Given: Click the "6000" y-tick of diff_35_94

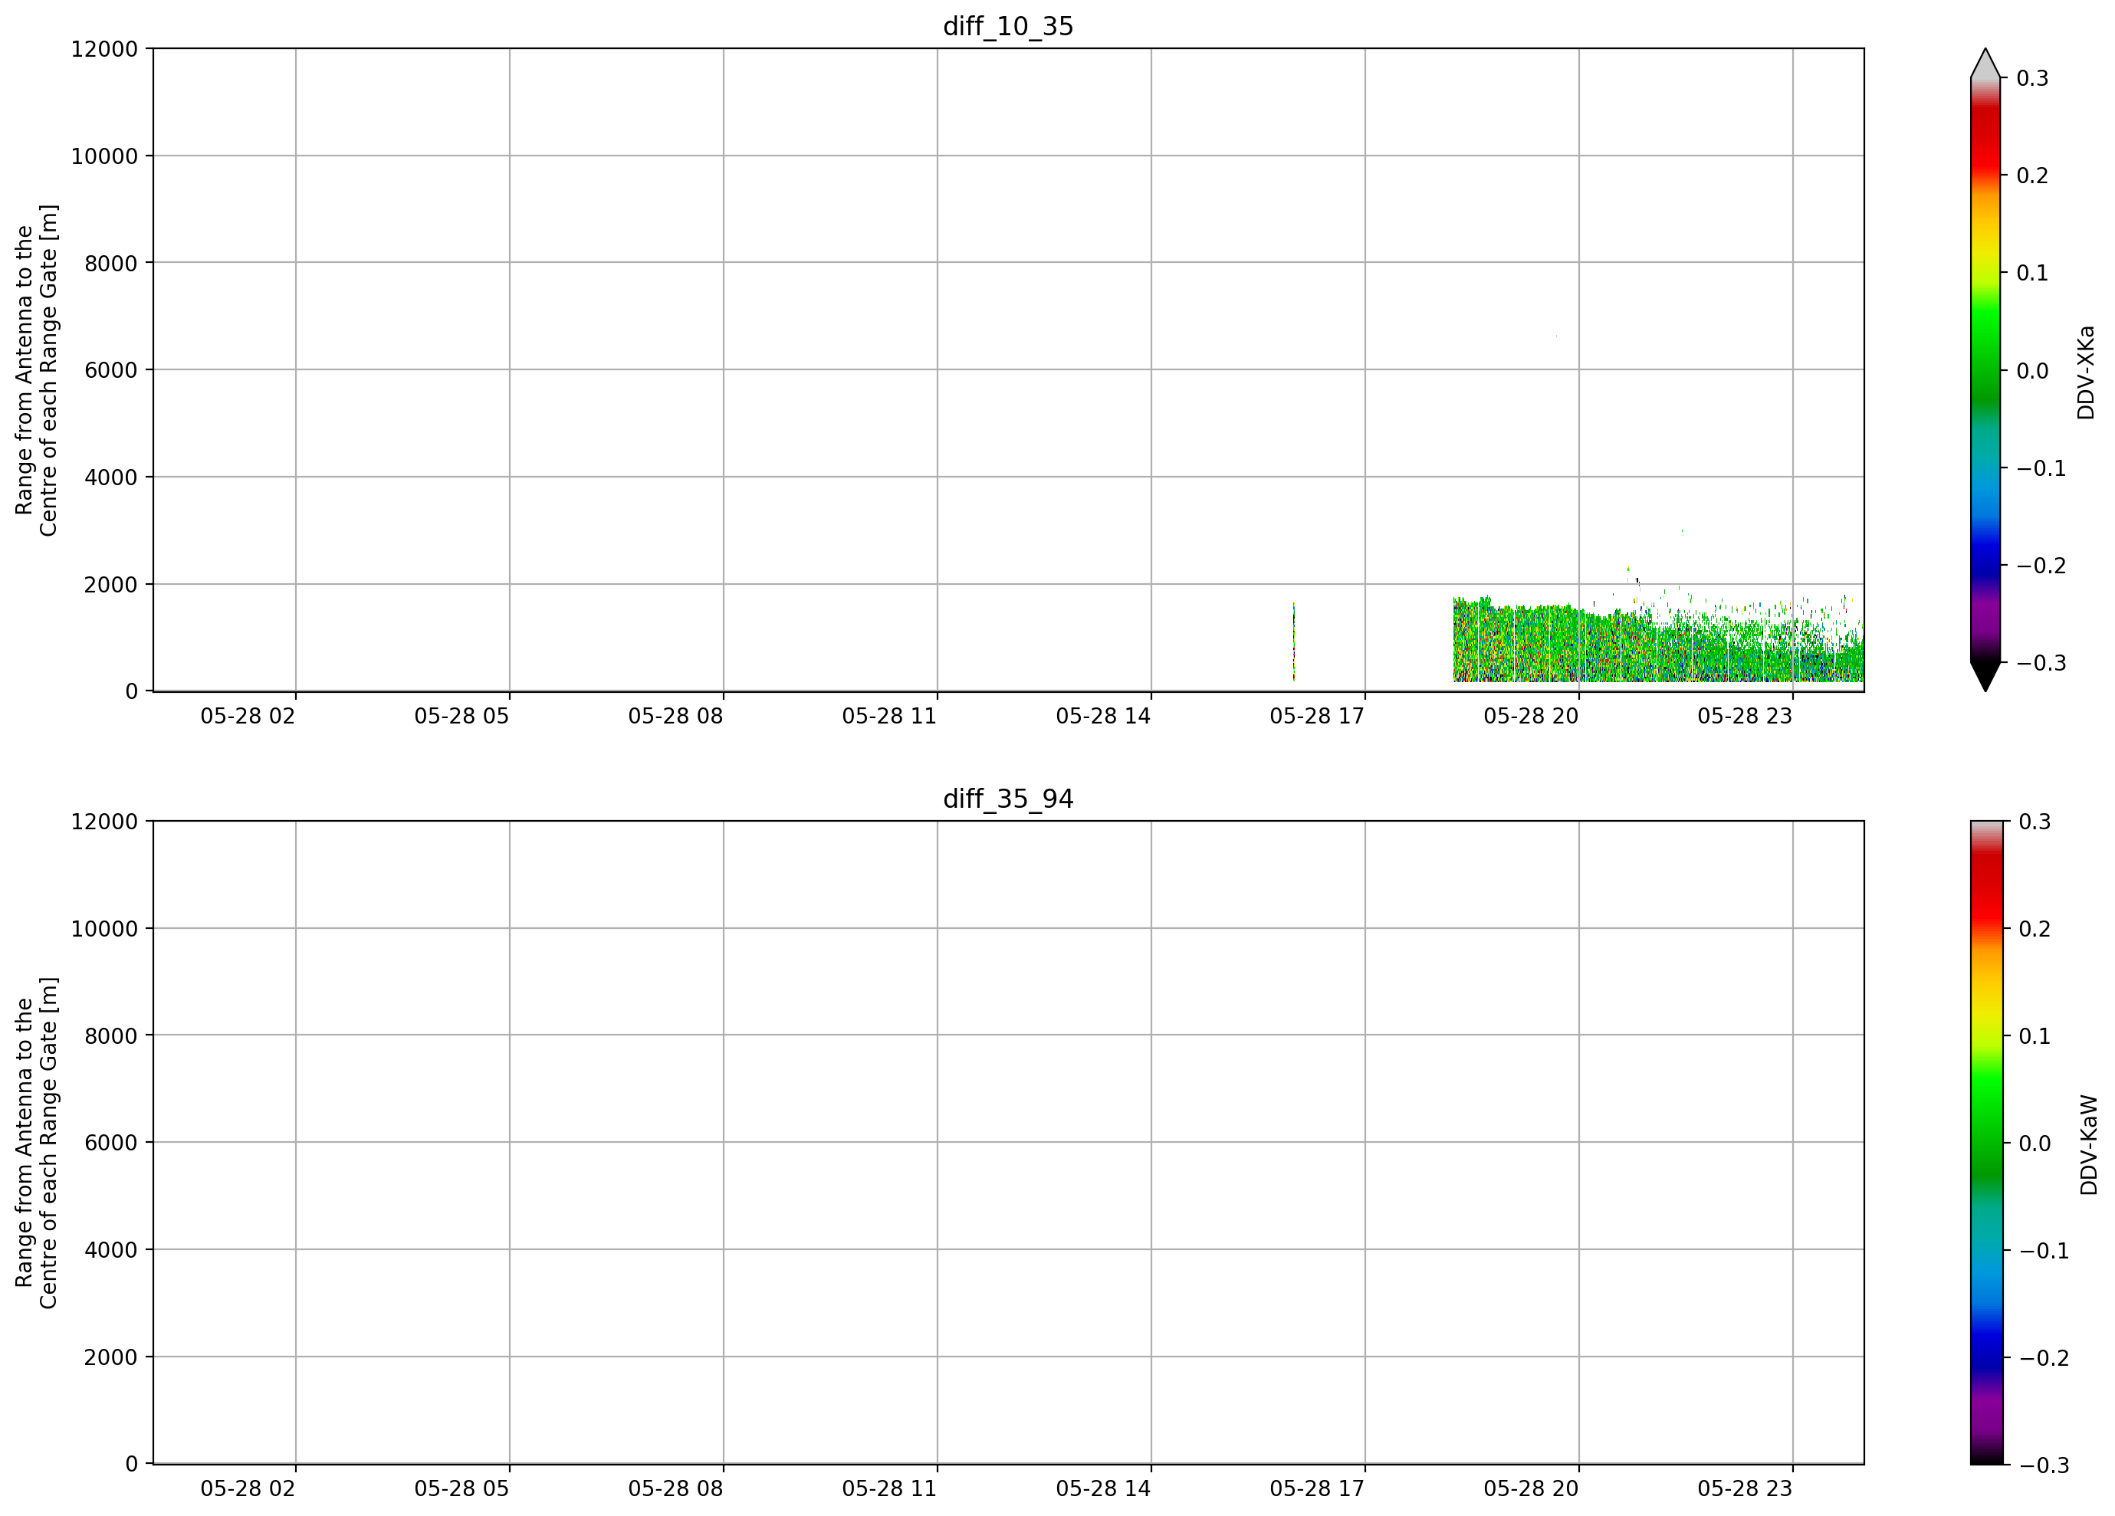Looking at the screenshot, I should (x=111, y=1143).
